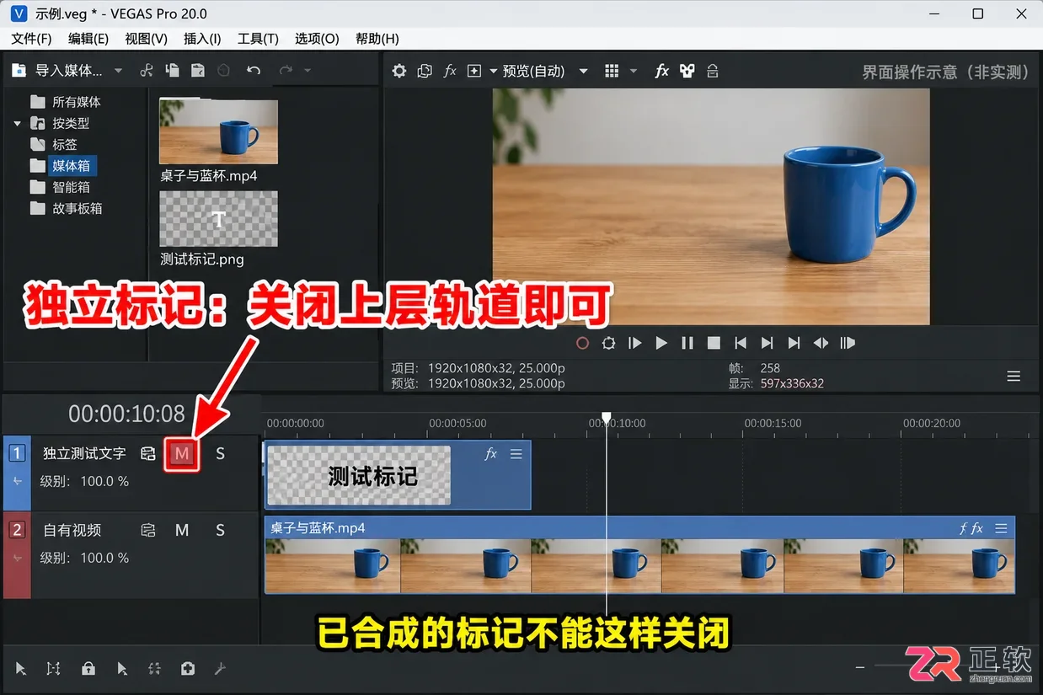The width and height of the screenshot is (1043, 695).
Task: Mute the 自有视频 track
Action: [182, 530]
